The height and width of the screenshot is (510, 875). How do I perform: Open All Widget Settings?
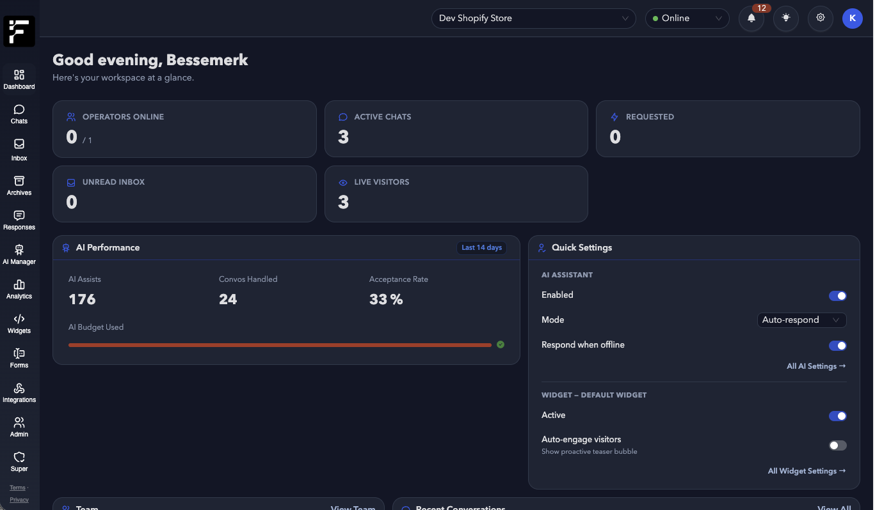[x=806, y=470]
